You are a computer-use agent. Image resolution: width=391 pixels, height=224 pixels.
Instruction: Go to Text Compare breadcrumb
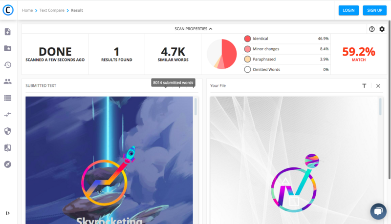[52, 10]
